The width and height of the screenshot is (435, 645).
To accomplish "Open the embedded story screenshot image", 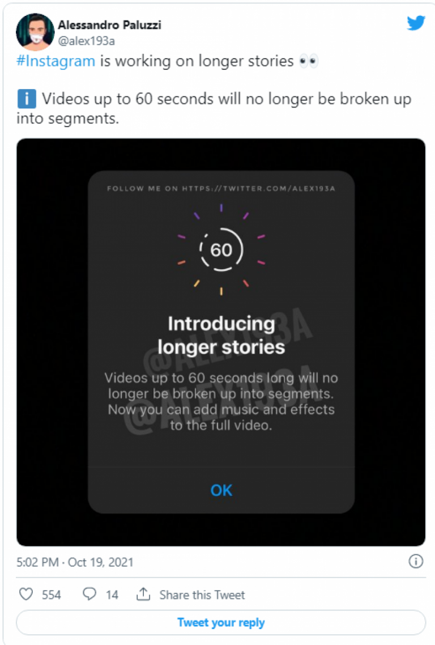I will point(221,342).
